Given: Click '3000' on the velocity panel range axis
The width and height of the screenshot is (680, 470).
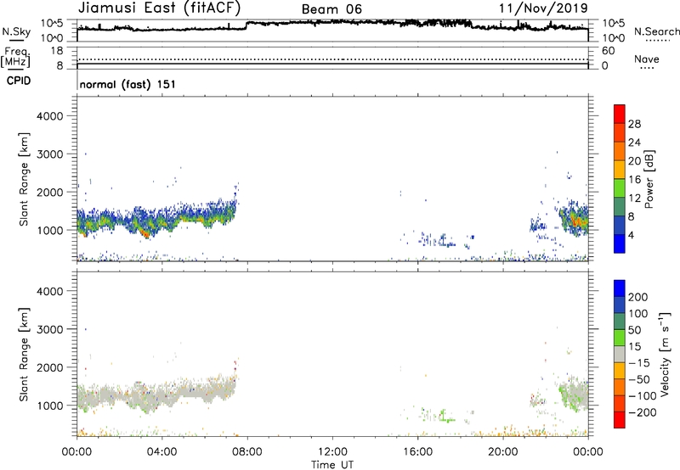Looking at the screenshot, I should 50,329.
